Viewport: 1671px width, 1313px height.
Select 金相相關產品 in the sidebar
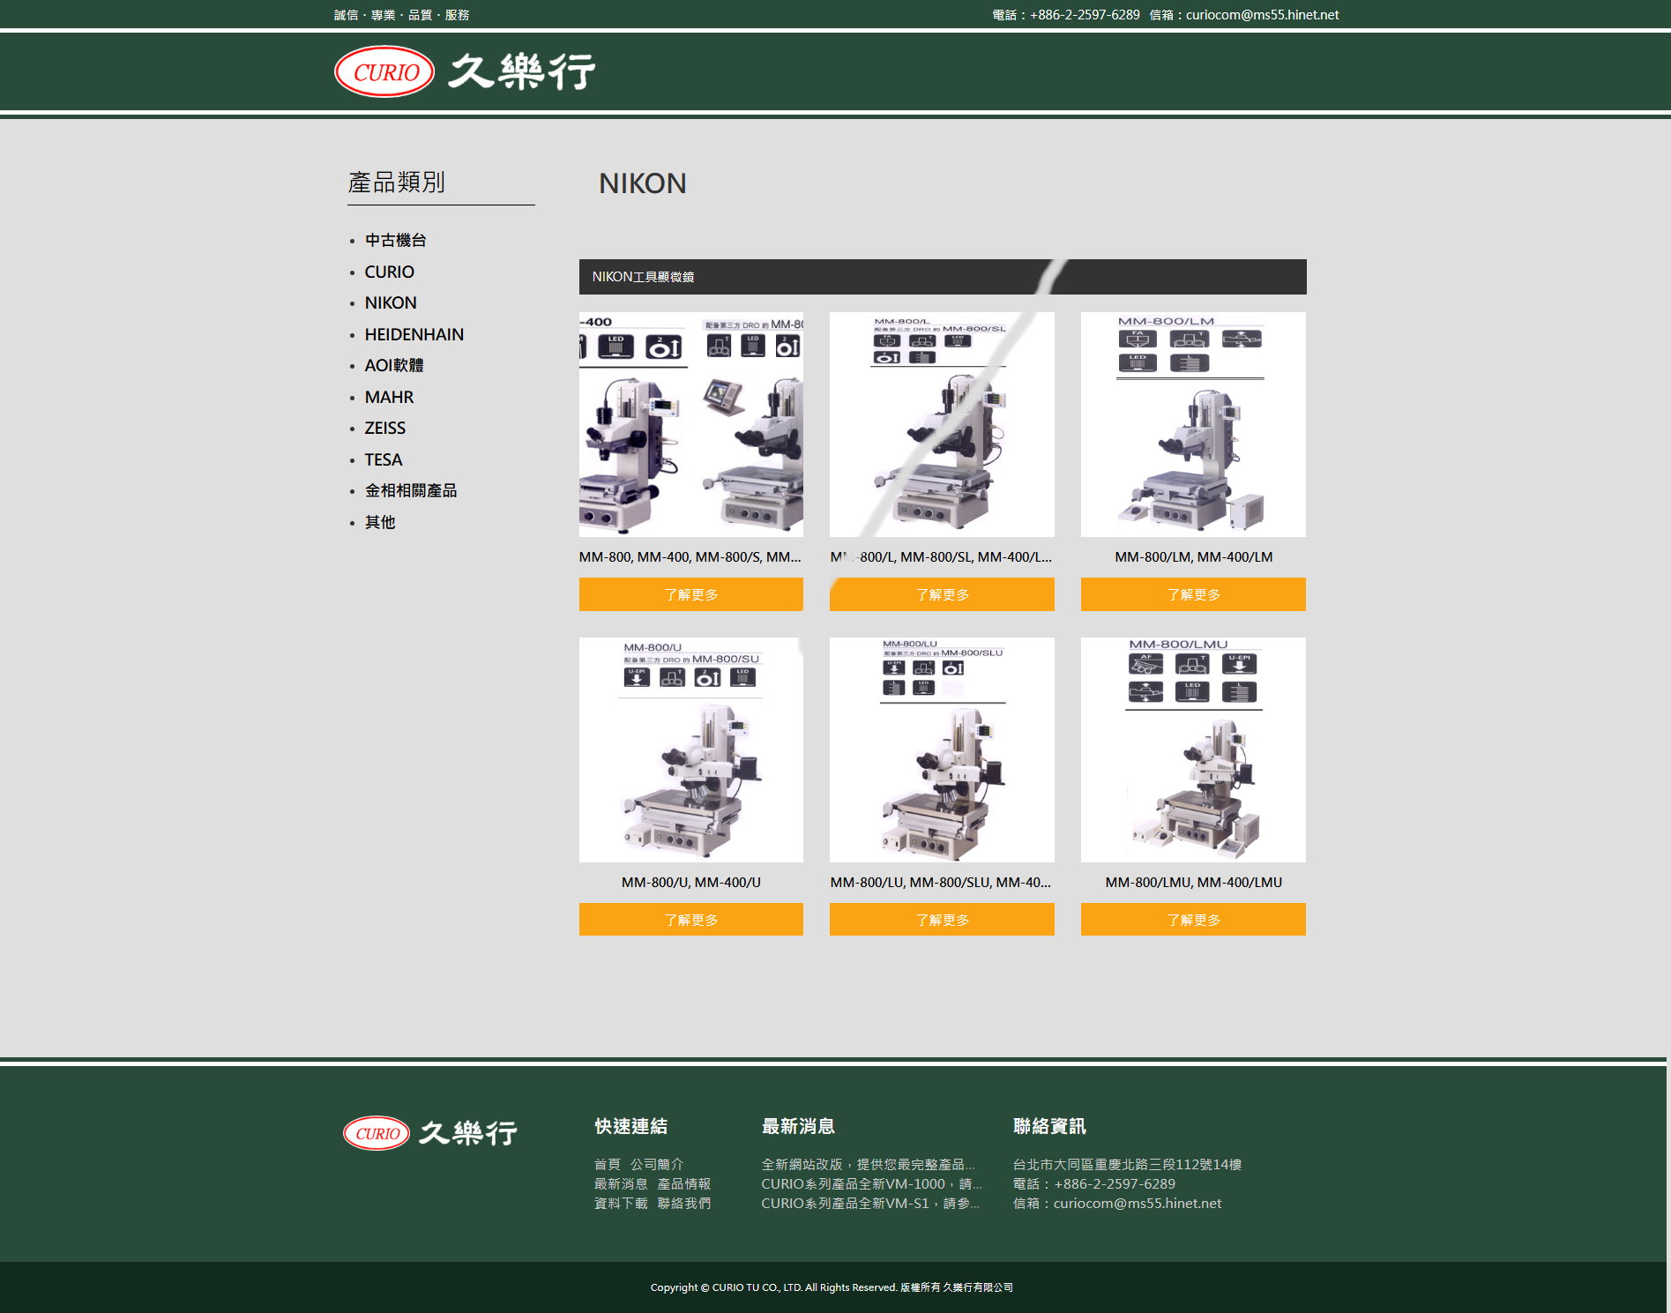pos(410,490)
